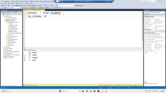Screen dimensions: 166x93
Task: Select the Graph Tables folder
Action: point(14,30)
